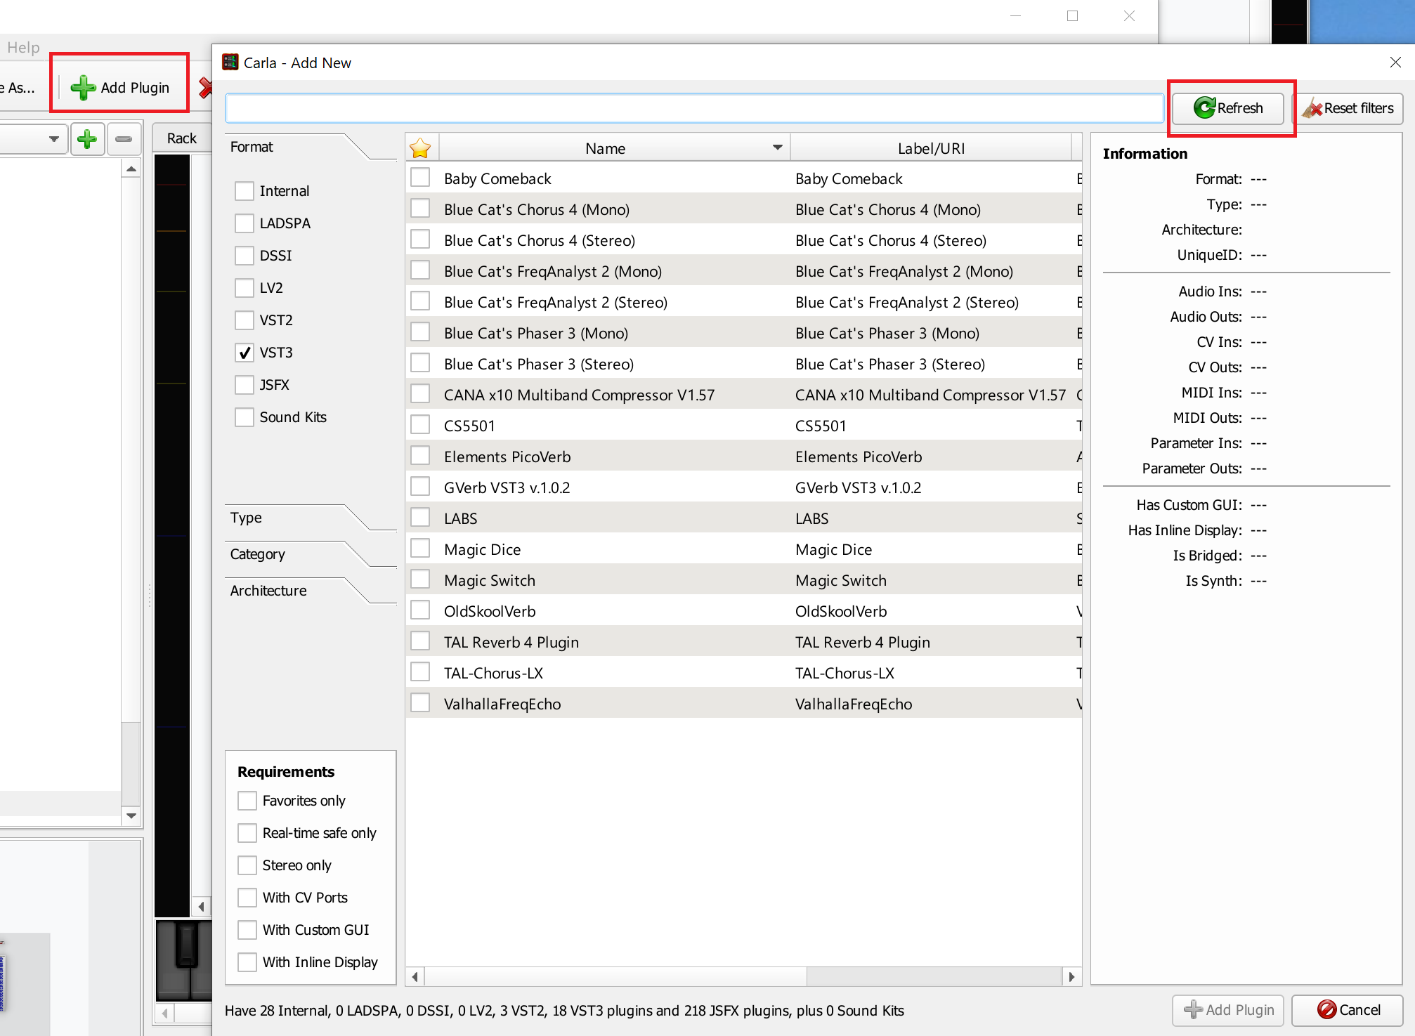Click the gray minus button beside plus
Image resolution: width=1415 pixels, height=1036 pixels.
[124, 139]
